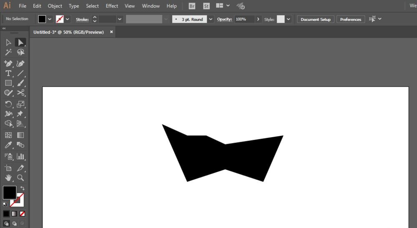The width and height of the screenshot is (417, 228).
Task: Open the brush definition dropdown (3 pt. Round)
Action: click(211, 19)
